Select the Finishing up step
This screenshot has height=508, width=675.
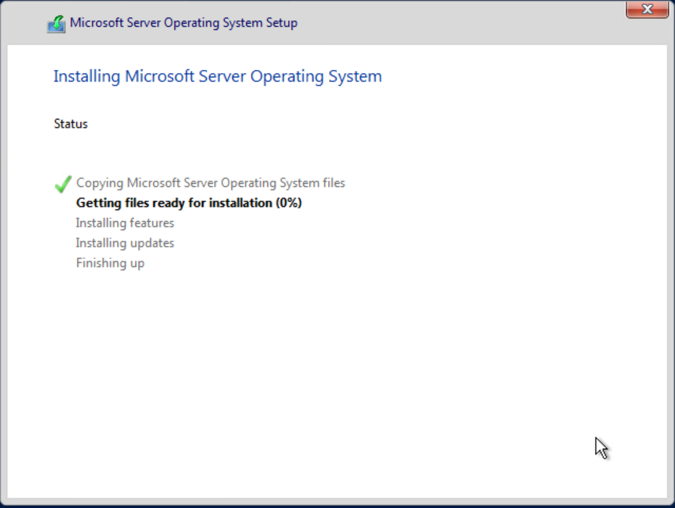[110, 263]
